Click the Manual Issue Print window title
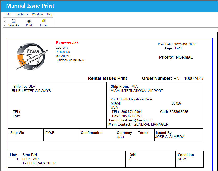Viewport: 218px width, 171px height. pyautogui.click(x=30, y=6)
